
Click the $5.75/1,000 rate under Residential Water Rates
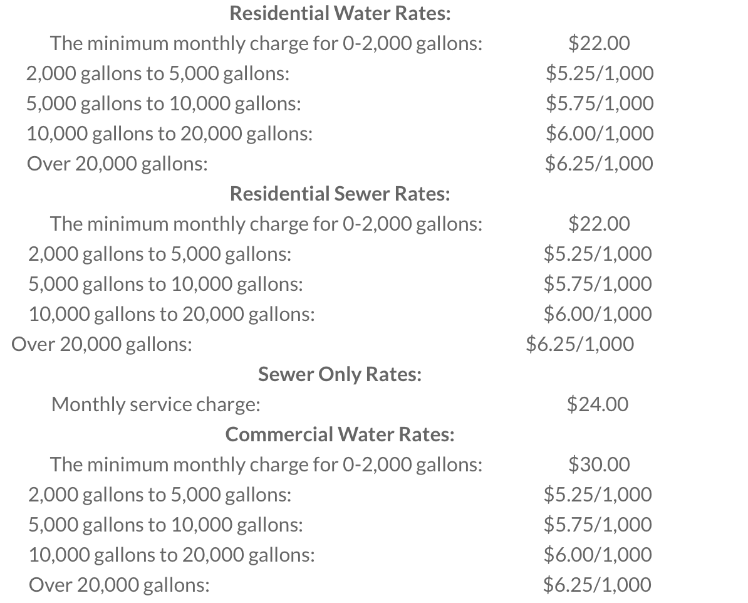click(599, 103)
